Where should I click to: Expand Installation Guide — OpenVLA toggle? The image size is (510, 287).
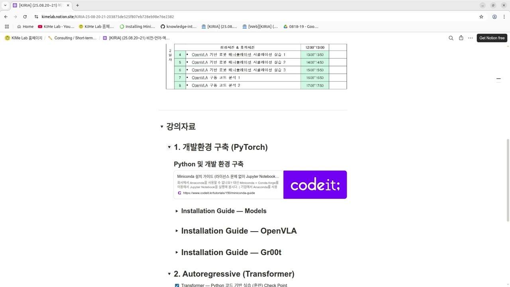coord(177,231)
